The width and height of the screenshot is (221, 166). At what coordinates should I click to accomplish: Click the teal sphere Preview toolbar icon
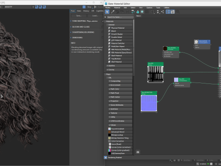coord(142,12)
